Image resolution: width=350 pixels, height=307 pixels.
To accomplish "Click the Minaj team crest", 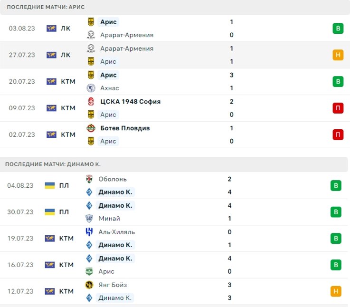I will pyautogui.click(x=89, y=219).
